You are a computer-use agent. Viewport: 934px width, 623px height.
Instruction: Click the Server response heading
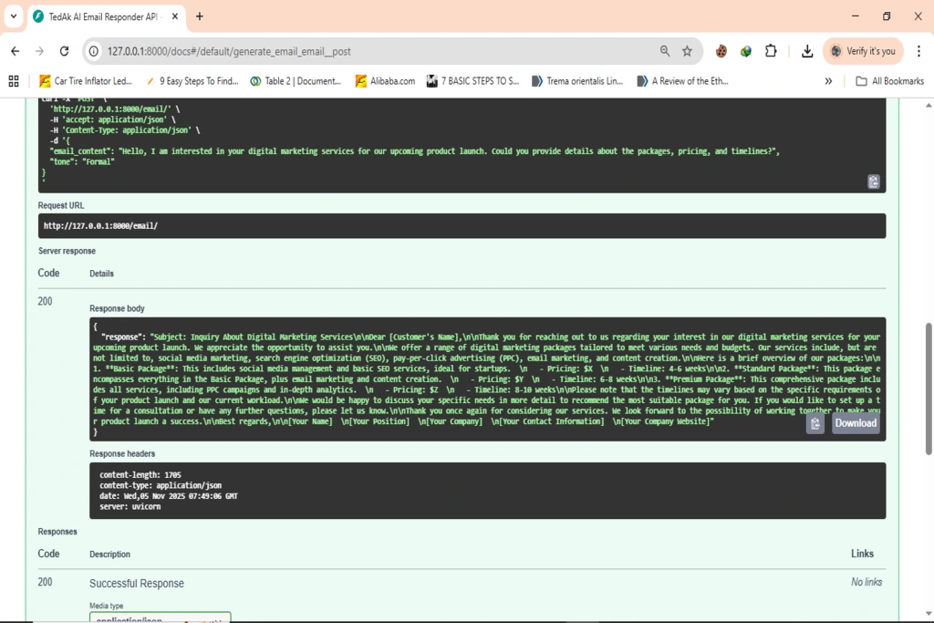tap(67, 251)
